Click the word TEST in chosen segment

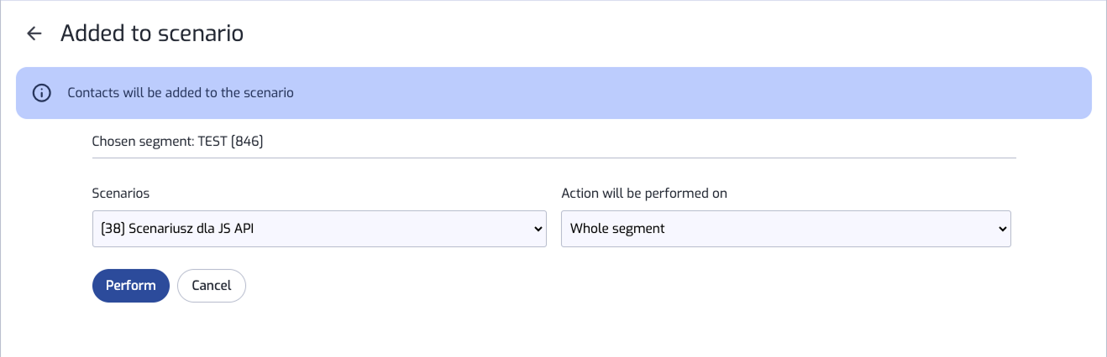214,142
